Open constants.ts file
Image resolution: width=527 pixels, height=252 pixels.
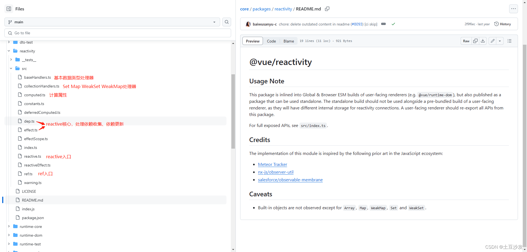click(x=34, y=104)
